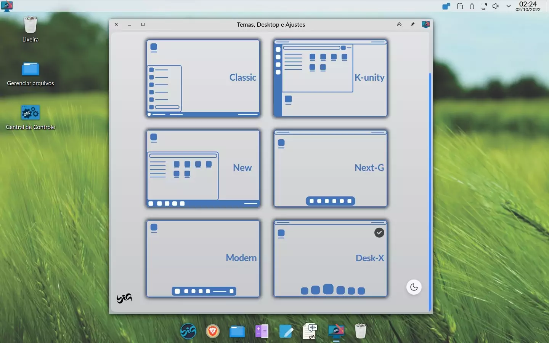This screenshot has width=549, height=343.
Task: Open the file manager from the dock
Action: [237, 332]
